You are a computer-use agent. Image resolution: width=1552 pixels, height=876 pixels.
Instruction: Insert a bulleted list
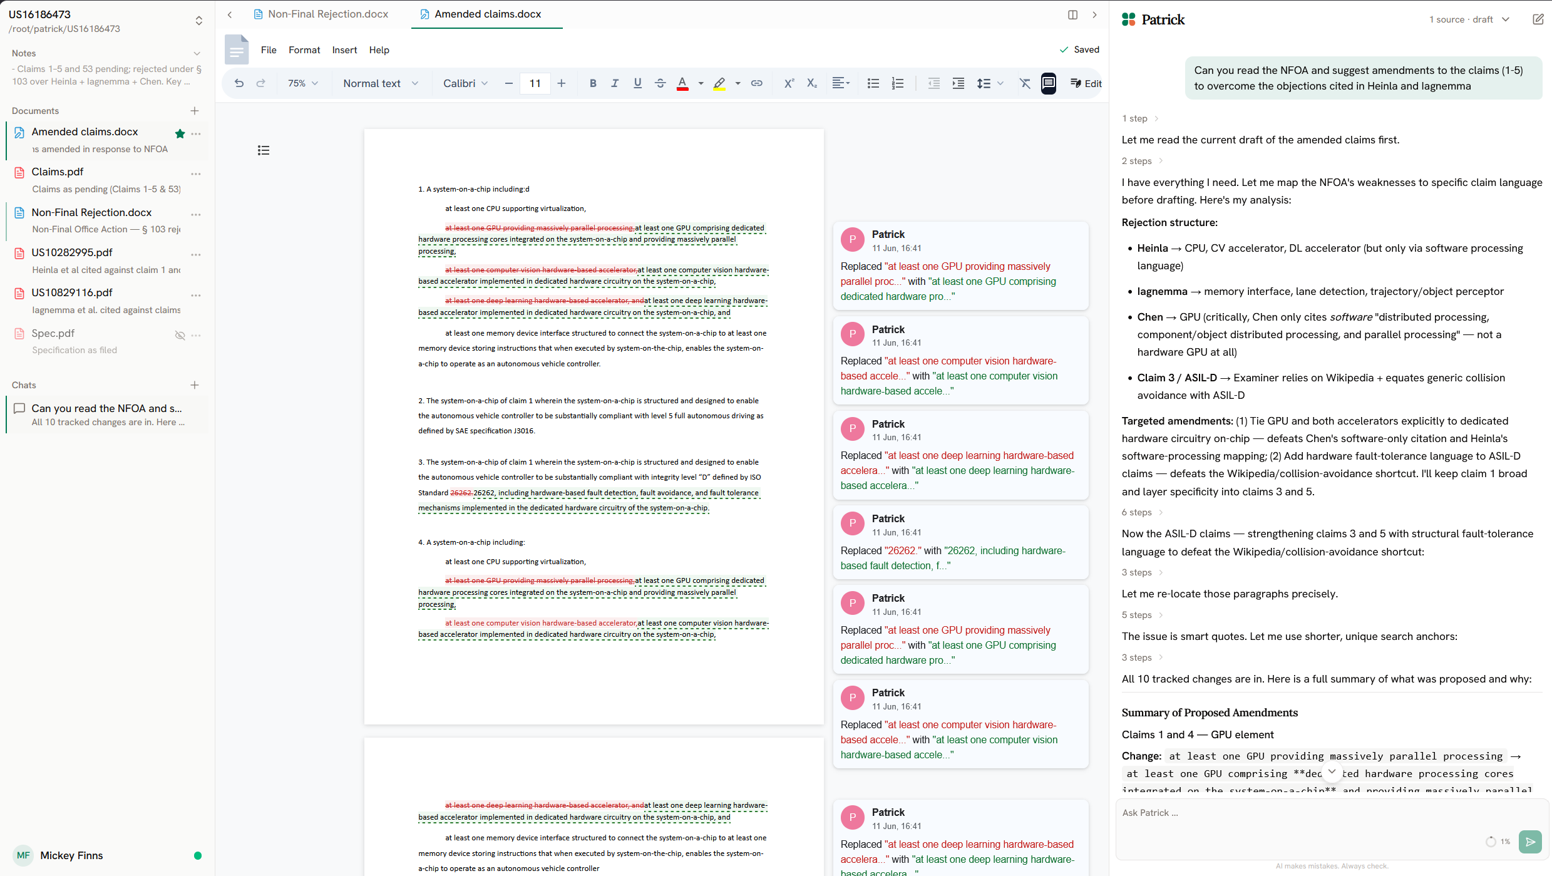(x=873, y=83)
